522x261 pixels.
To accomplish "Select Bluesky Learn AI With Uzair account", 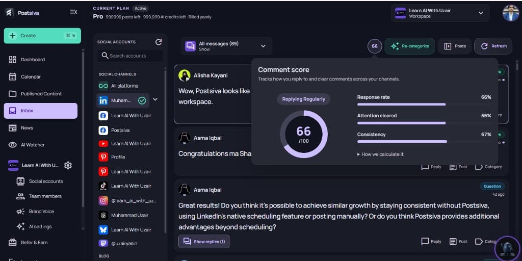I will [x=131, y=230].
